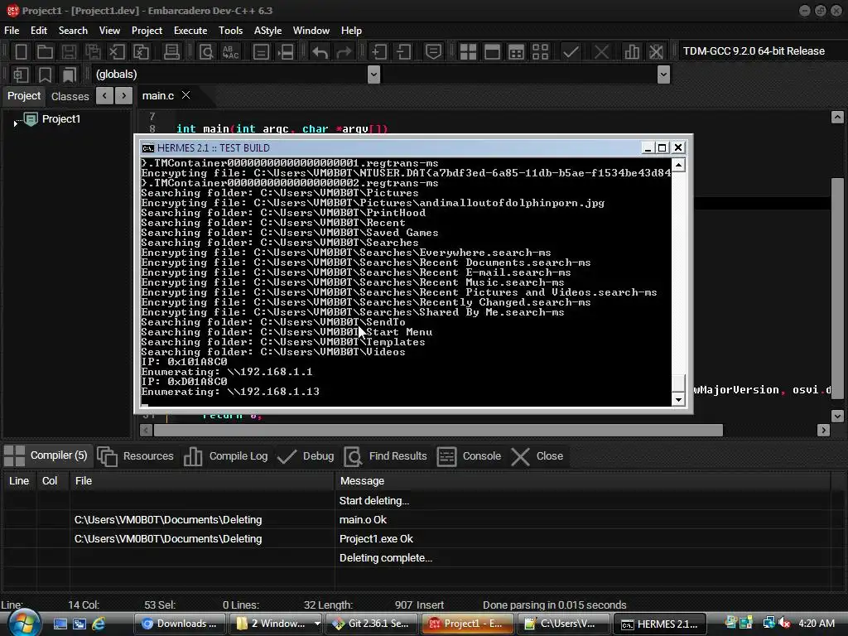Click the Message column header
The height and width of the screenshot is (636, 848).
coord(582,481)
